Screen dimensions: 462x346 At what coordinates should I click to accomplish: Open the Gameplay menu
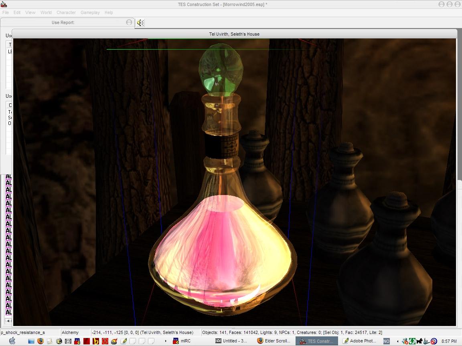[x=90, y=12]
